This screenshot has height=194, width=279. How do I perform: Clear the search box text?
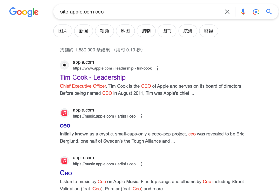227,12
